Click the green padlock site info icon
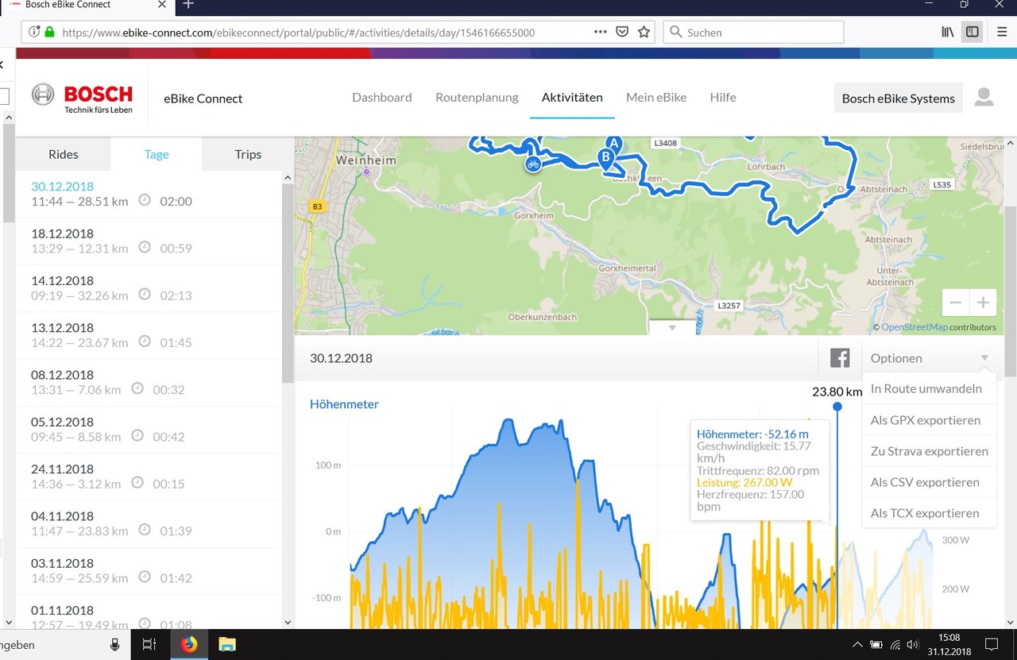Image resolution: width=1017 pixels, height=660 pixels. (x=50, y=33)
